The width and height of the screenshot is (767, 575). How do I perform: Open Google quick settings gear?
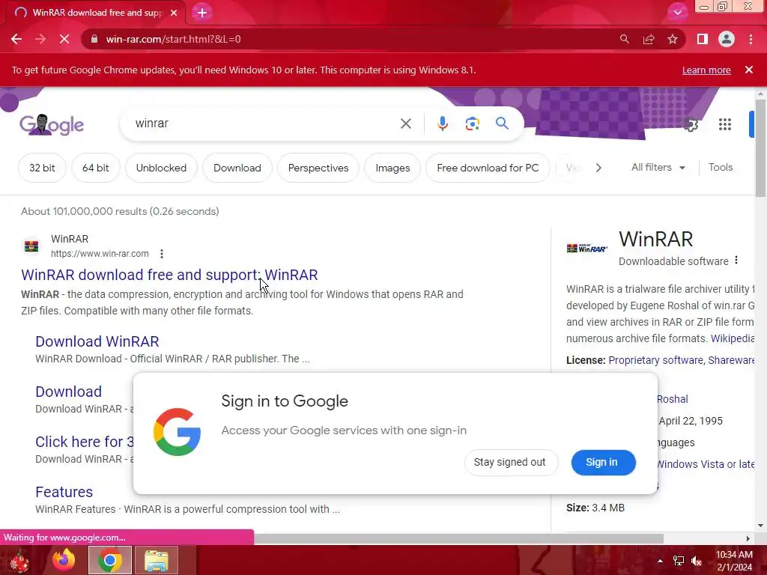[691, 126]
